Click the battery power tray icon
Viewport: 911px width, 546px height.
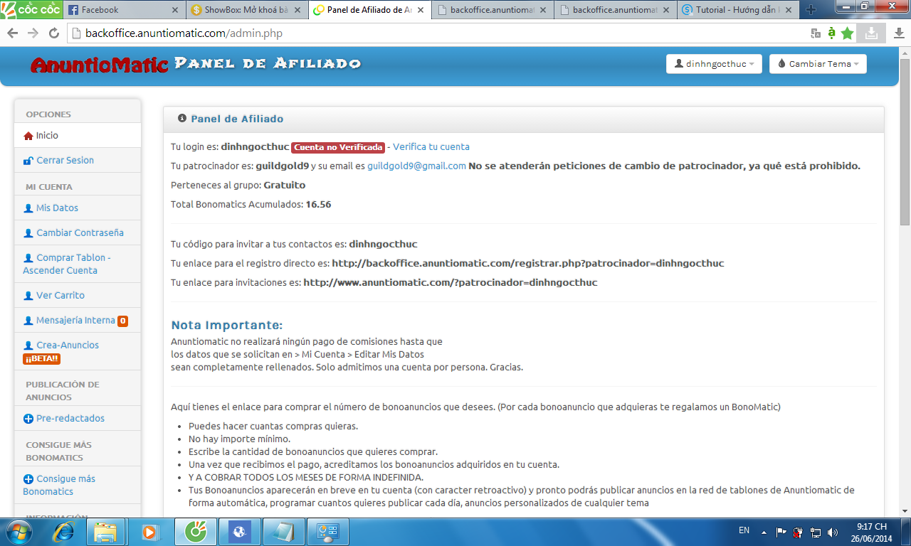pos(799,531)
